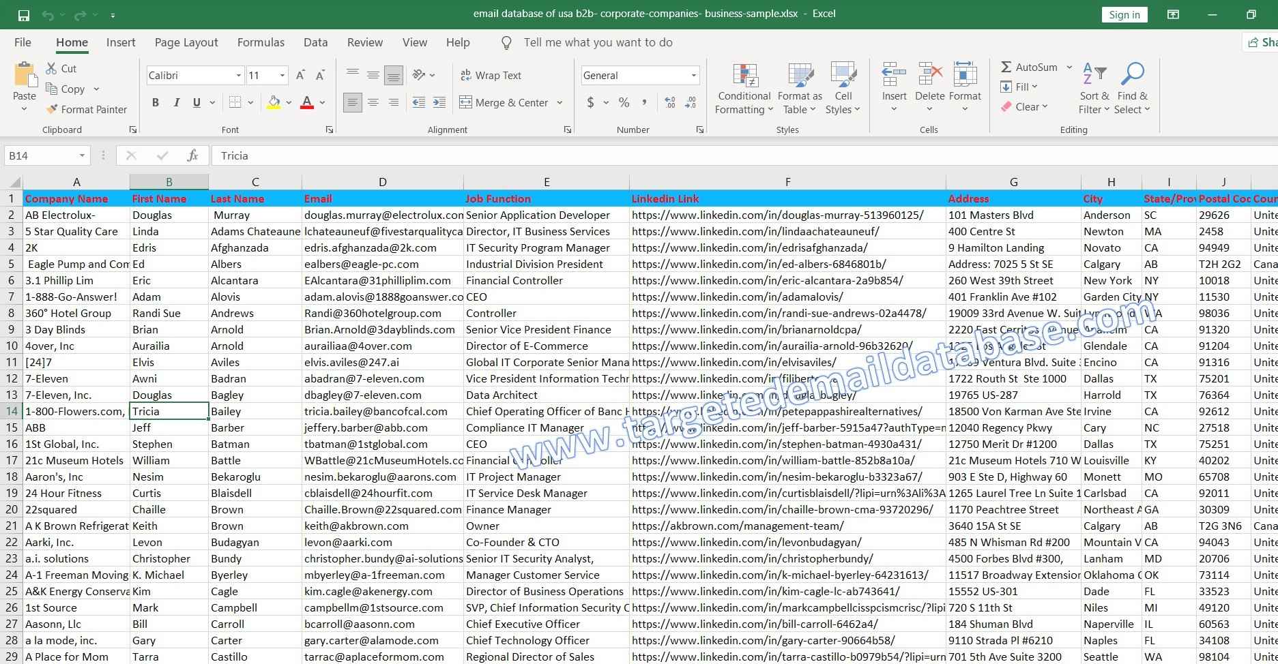The height and width of the screenshot is (664, 1278).
Task: Click the Name Box showing B14
Action: point(46,155)
